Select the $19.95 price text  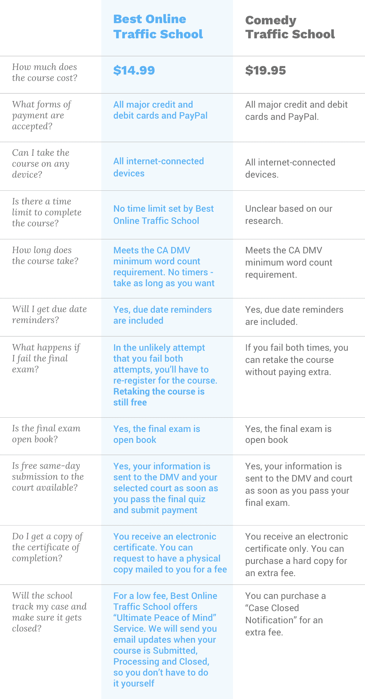pos(266,70)
